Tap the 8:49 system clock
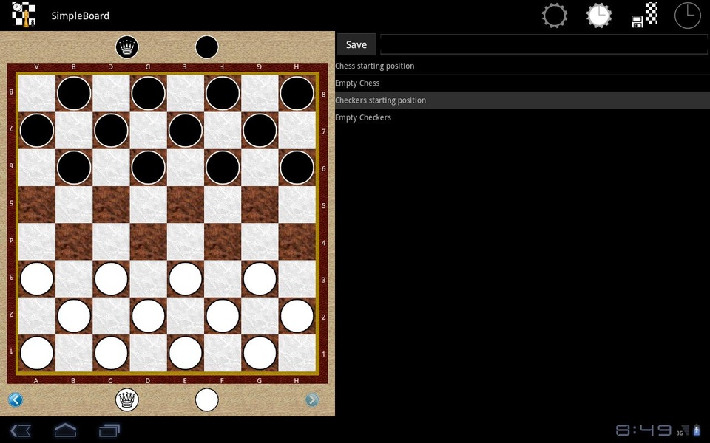 coord(643,430)
